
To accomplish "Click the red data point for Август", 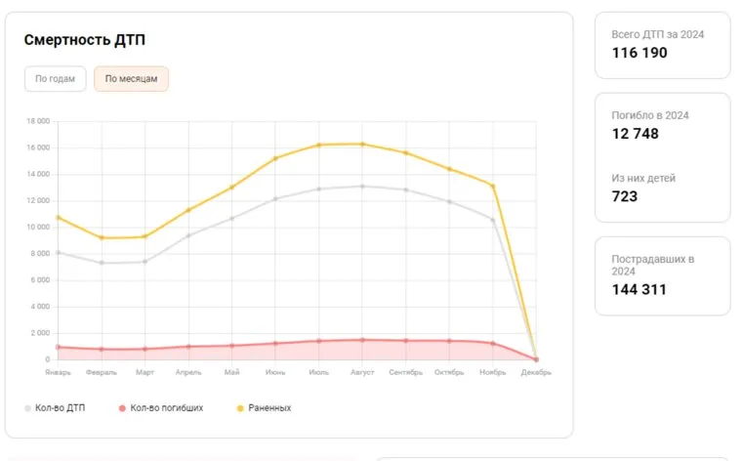I will tap(362, 340).
